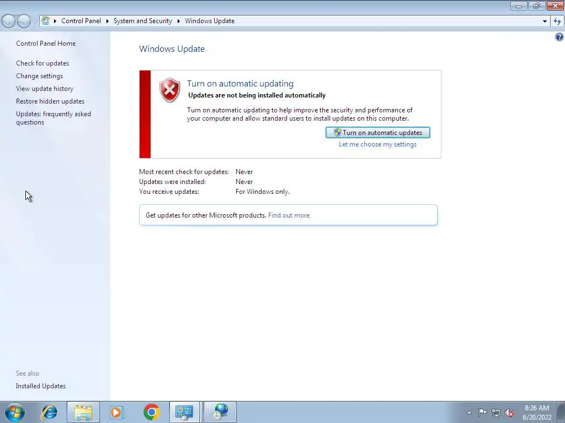
Task: Restore down the Windows Update window
Action: pyautogui.click(x=537, y=6)
